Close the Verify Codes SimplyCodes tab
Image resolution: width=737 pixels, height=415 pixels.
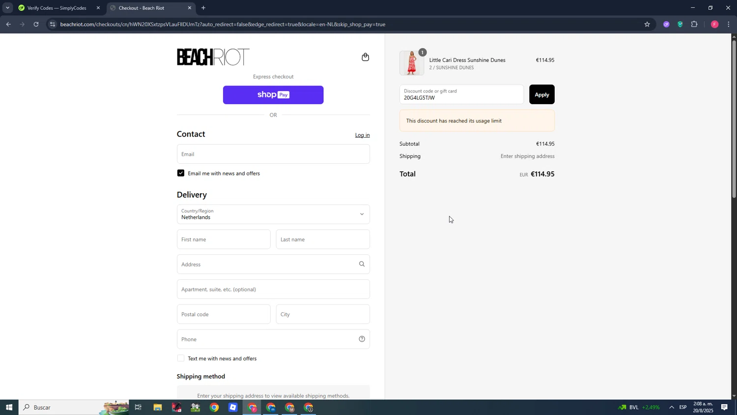98,8
